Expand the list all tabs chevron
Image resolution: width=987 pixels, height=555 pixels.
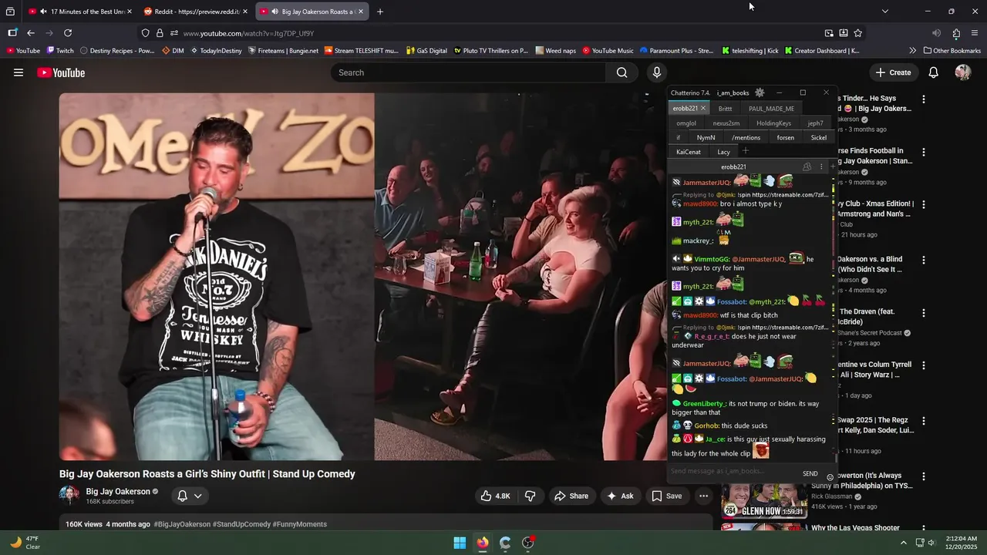(884, 12)
